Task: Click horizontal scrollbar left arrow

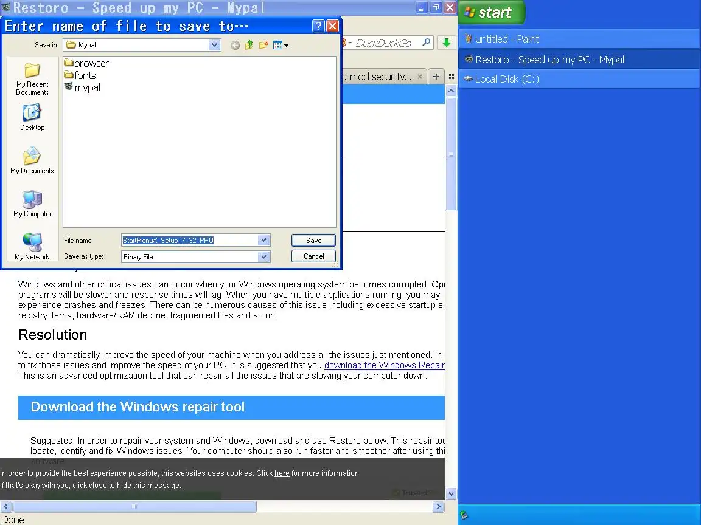Action: 6,506
